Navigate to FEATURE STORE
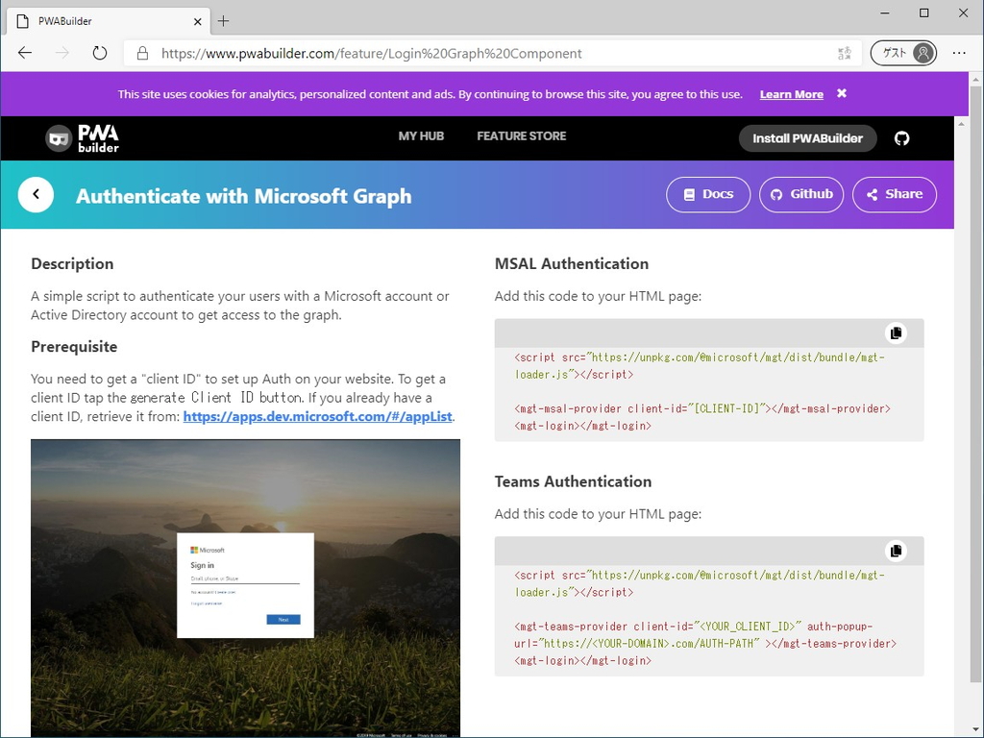The image size is (984, 738). tap(521, 137)
